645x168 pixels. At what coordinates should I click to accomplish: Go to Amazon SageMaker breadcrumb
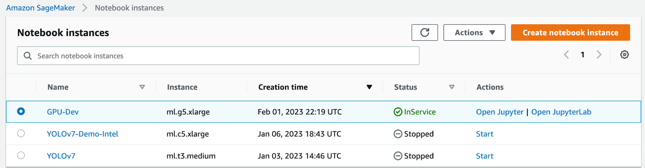coord(40,8)
